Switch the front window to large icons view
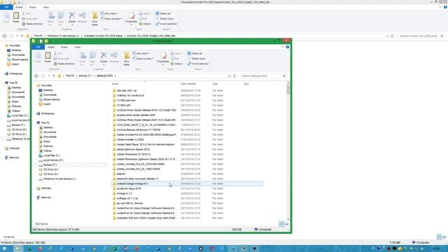Viewport: 448px width, 252px height. pos(287,224)
